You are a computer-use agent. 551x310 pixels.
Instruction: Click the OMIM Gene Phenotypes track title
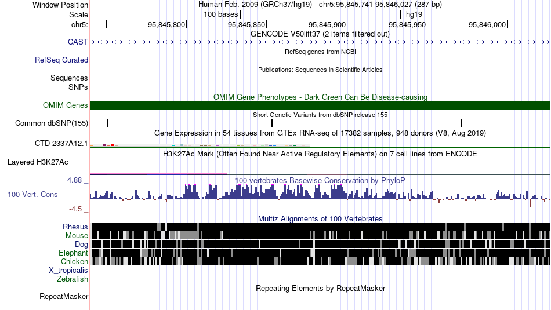pos(320,97)
